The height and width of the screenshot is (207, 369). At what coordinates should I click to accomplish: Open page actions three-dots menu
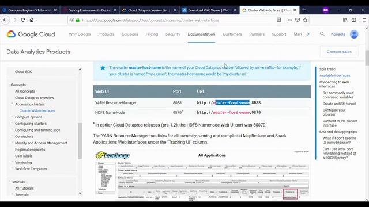(x=290, y=20)
